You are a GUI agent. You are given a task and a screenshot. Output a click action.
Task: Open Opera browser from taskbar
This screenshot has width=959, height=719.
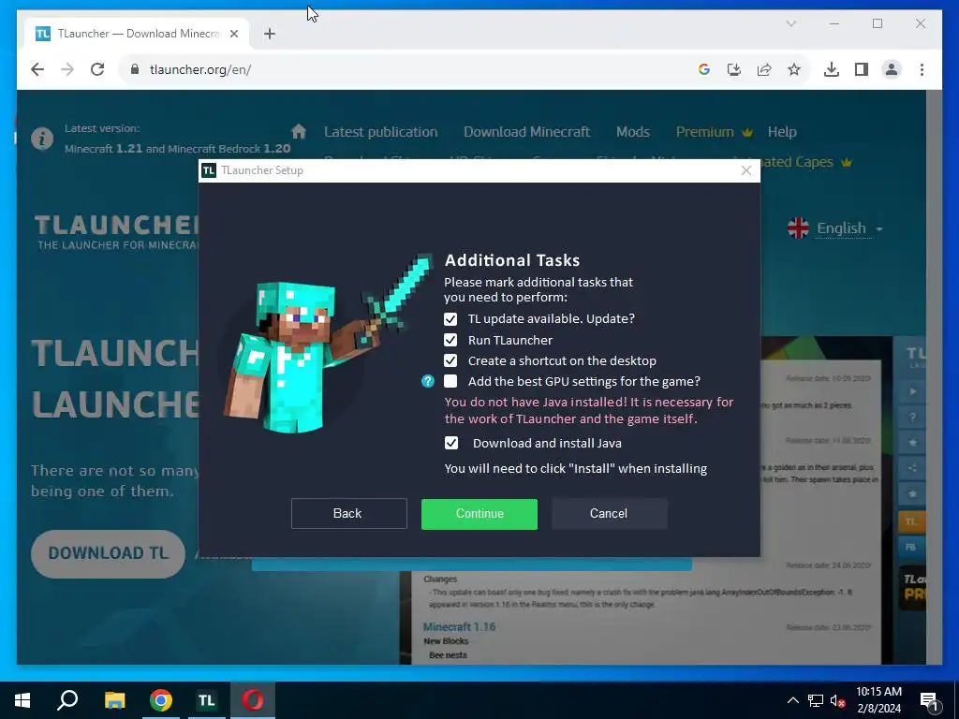[253, 700]
